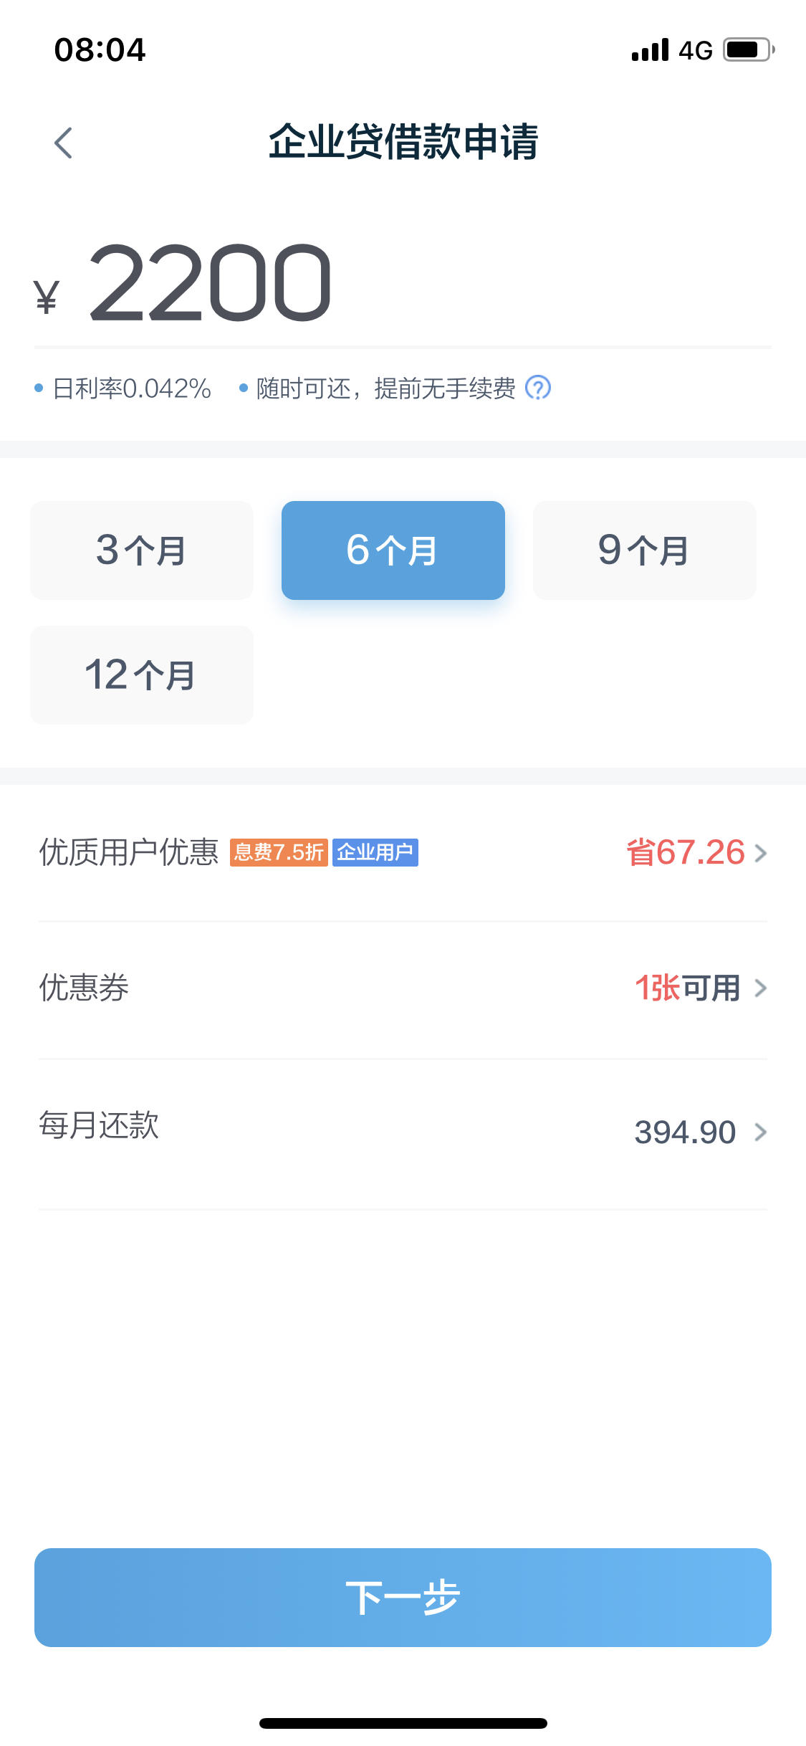Open the fee help question-mark icon
The image size is (806, 1746).
538,388
